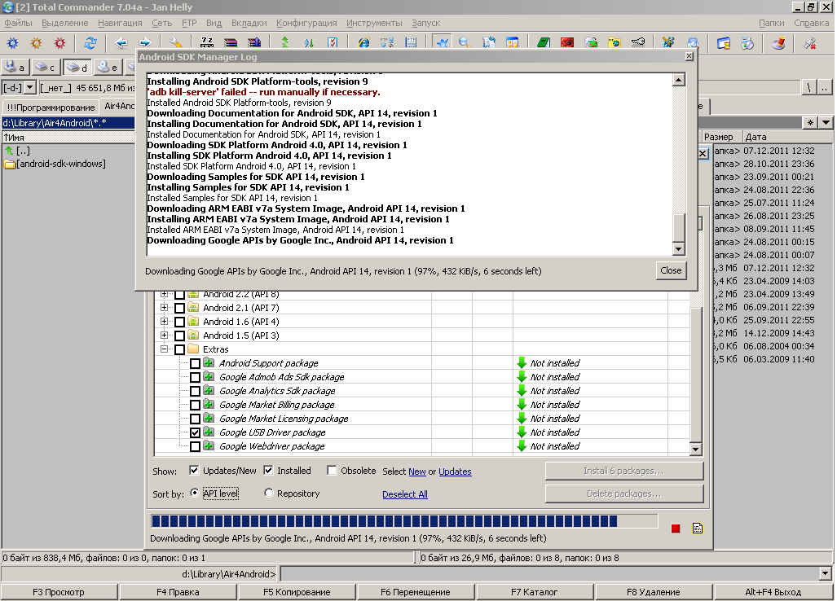Image resolution: width=837 pixels, height=601 pixels.
Task: Go back with the left arrow icon
Action: (x=121, y=42)
